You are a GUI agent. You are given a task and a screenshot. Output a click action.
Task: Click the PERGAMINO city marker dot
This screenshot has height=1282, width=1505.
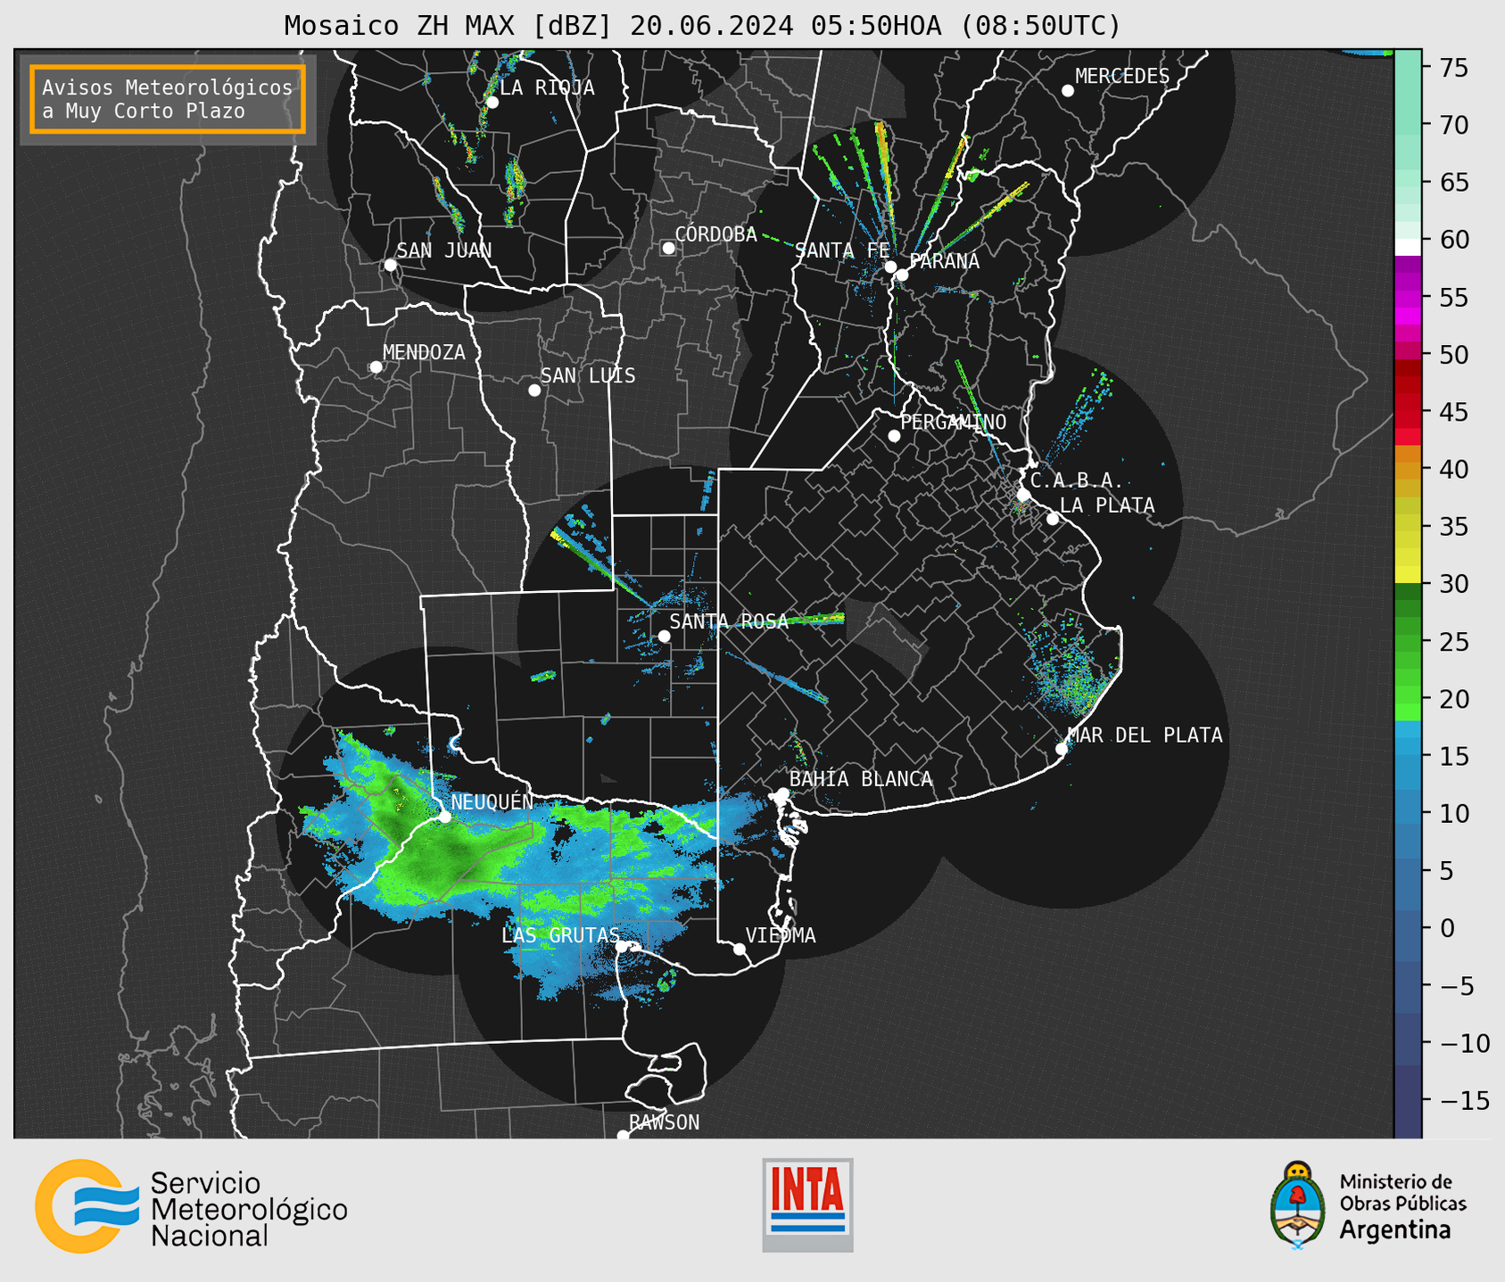click(894, 436)
